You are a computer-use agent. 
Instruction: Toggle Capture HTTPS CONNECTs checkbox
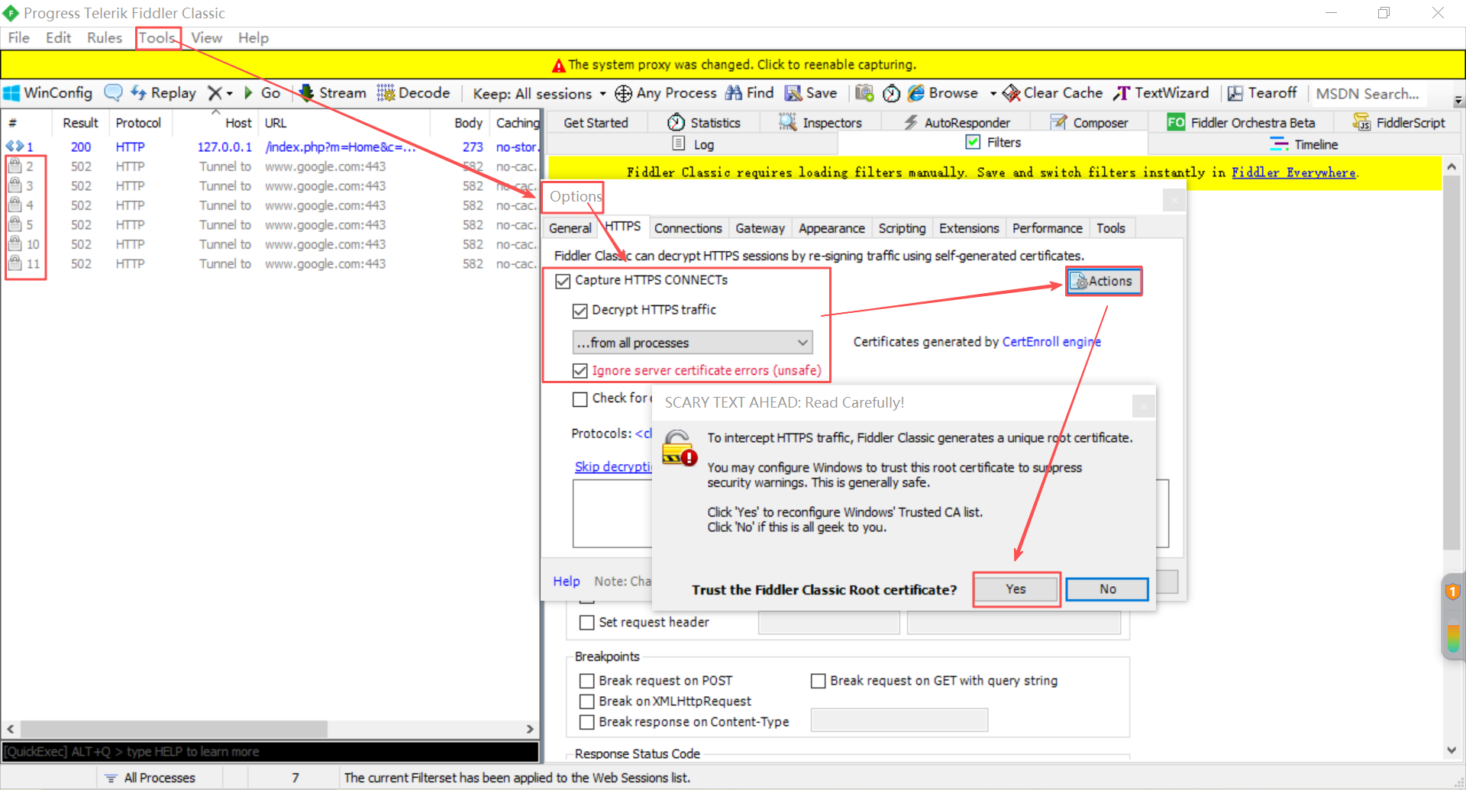pyautogui.click(x=563, y=281)
